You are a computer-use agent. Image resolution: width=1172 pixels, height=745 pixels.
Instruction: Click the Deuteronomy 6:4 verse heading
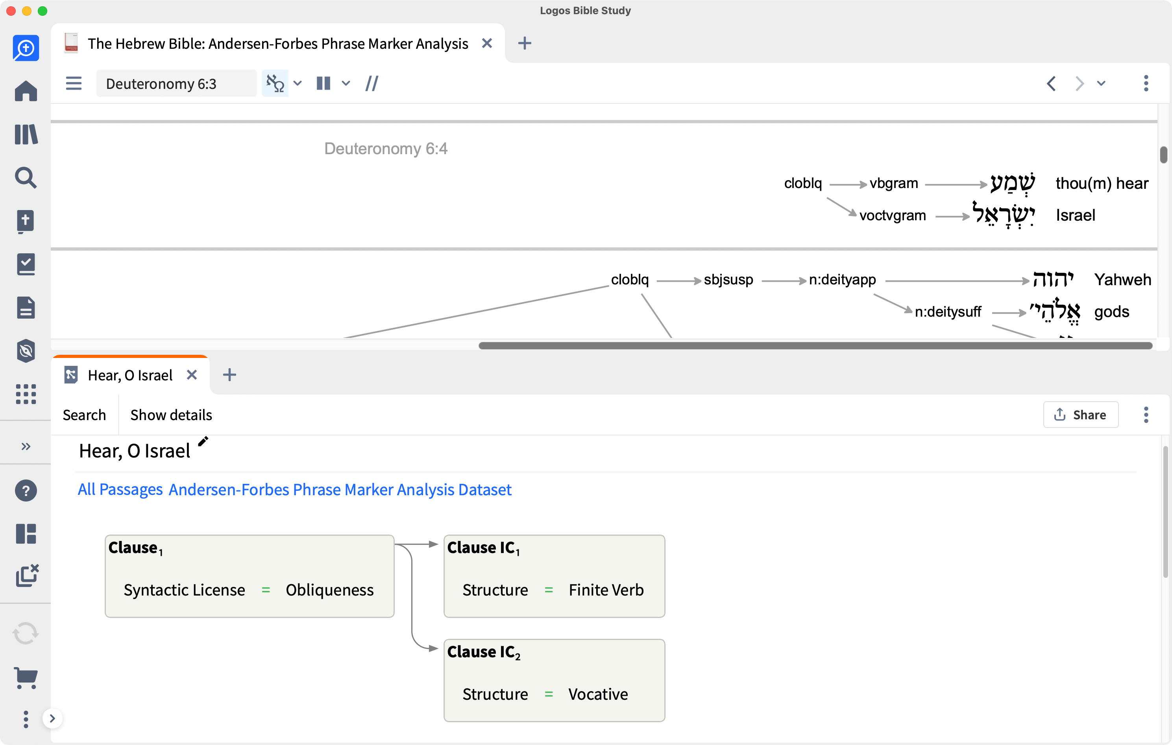(386, 148)
